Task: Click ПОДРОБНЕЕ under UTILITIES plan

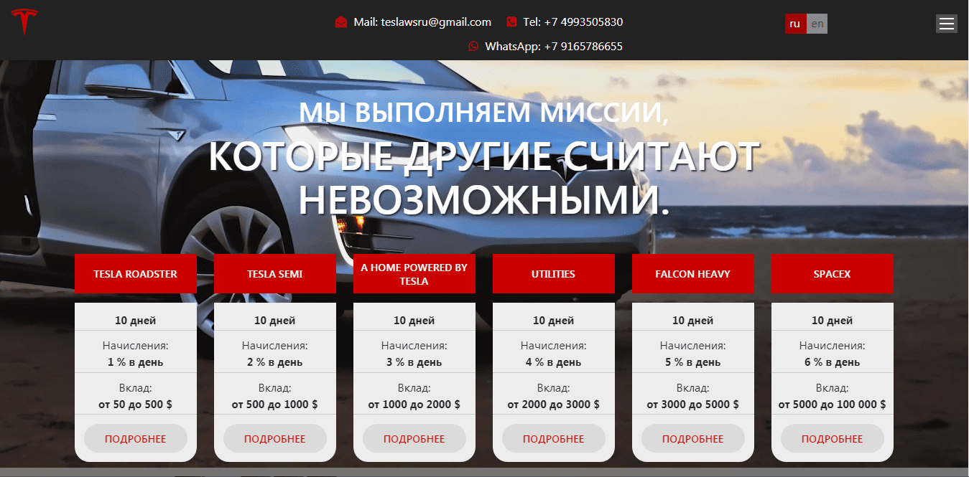Action: pyautogui.click(x=553, y=438)
